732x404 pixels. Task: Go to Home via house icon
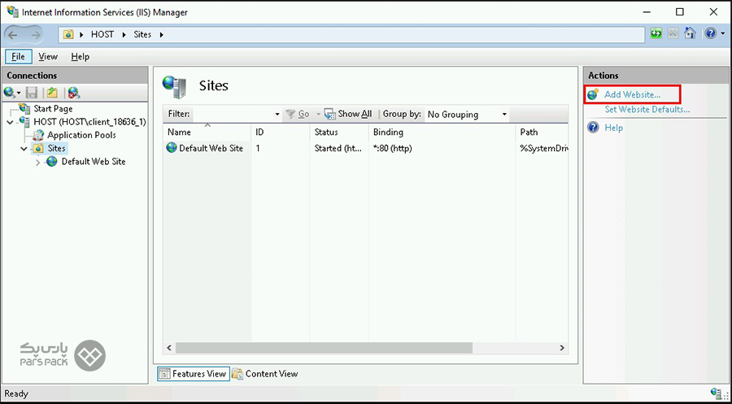[690, 33]
